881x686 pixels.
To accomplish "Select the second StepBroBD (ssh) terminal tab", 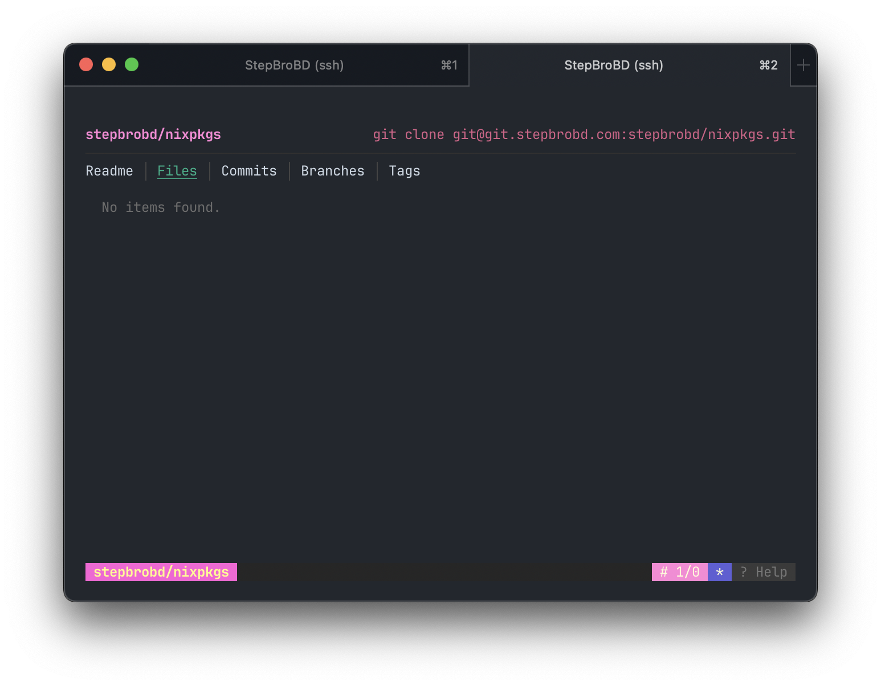I will coord(614,65).
